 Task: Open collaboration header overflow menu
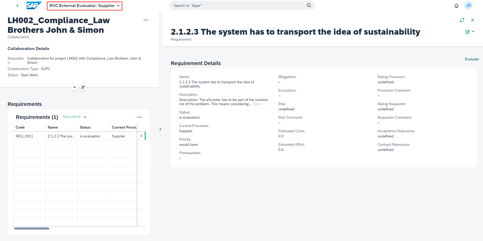(x=146, y=20)
